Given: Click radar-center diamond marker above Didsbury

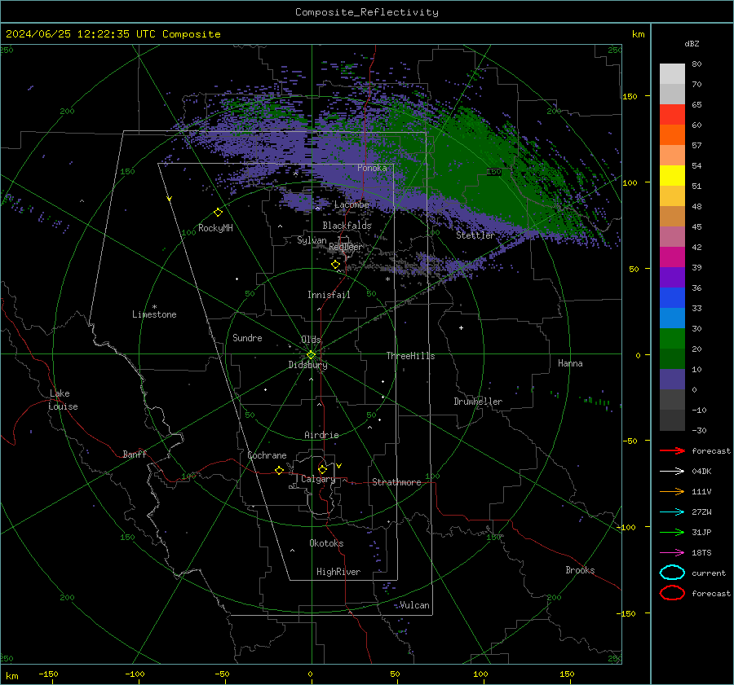Looking at the screenshot, I should 311,355.
